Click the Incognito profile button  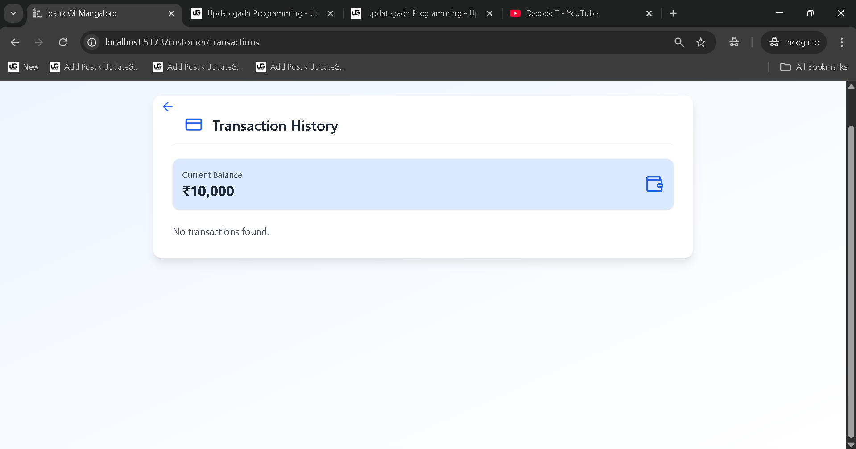point(794,42)
